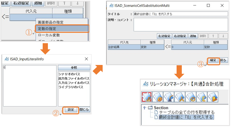This screenshot has width=231, height=127.
Task: Click the 確定 button in substitution dialog
Action: click(x=213, y=60)
